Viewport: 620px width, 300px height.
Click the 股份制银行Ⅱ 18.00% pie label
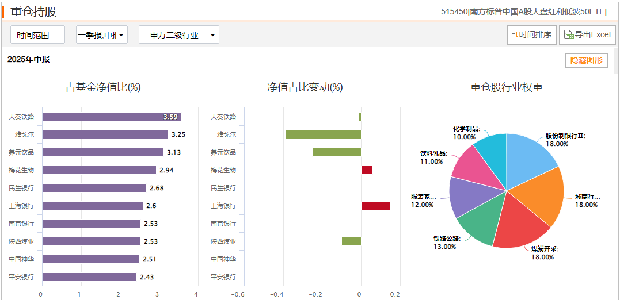pos(565,140)
